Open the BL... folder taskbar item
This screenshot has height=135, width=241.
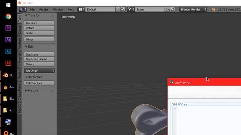click(8, 99)
